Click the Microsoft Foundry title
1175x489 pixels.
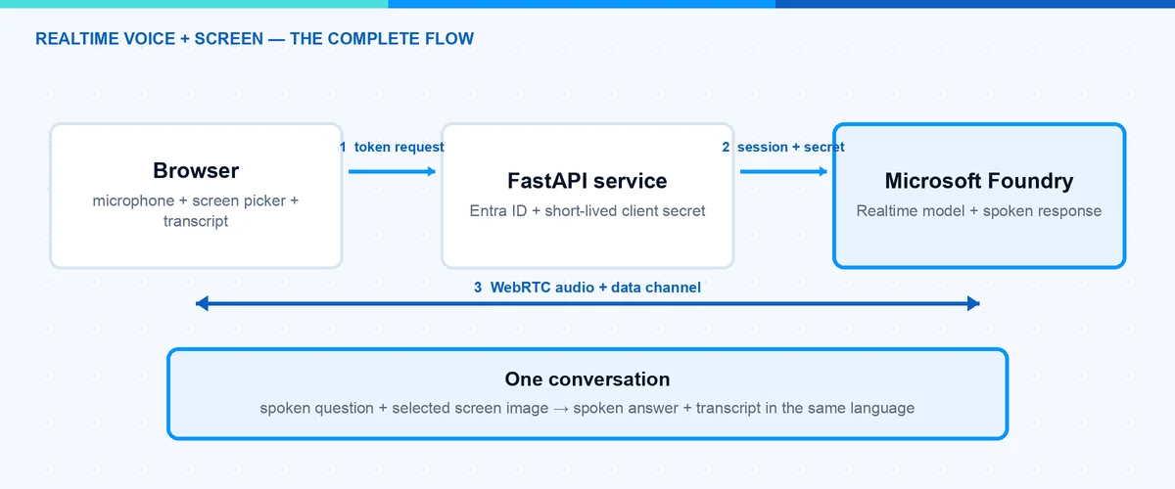click(x=979, y=181)
